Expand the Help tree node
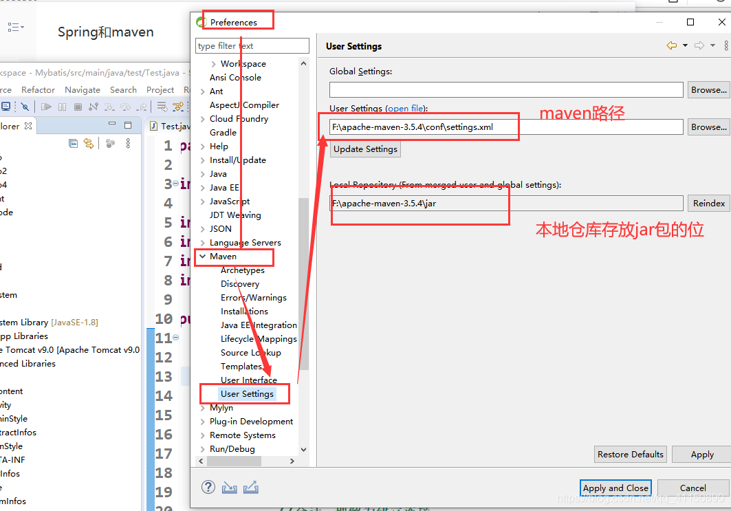 [202, 146]
